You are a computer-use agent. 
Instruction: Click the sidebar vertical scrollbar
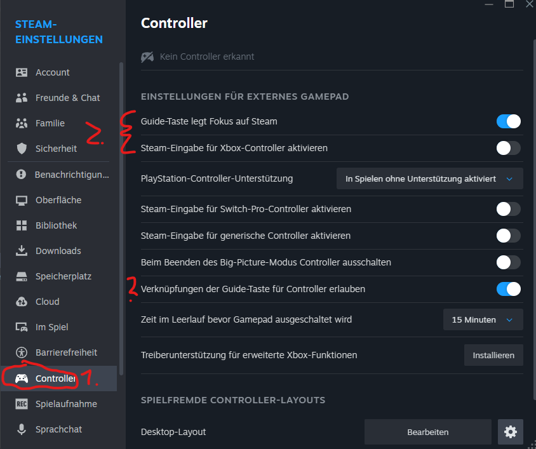pyautogui.click(x=121, y=219)
